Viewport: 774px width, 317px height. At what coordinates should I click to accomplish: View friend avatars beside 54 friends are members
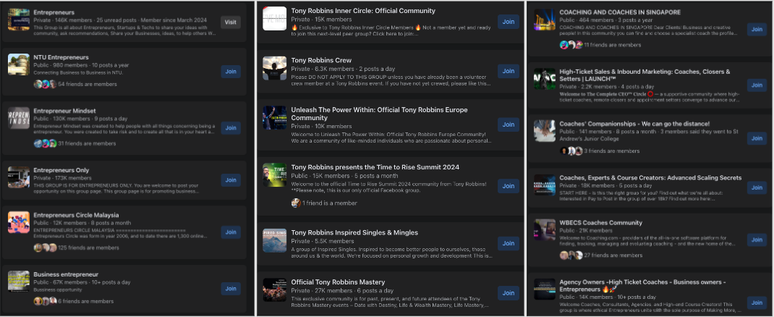point(44,84)
